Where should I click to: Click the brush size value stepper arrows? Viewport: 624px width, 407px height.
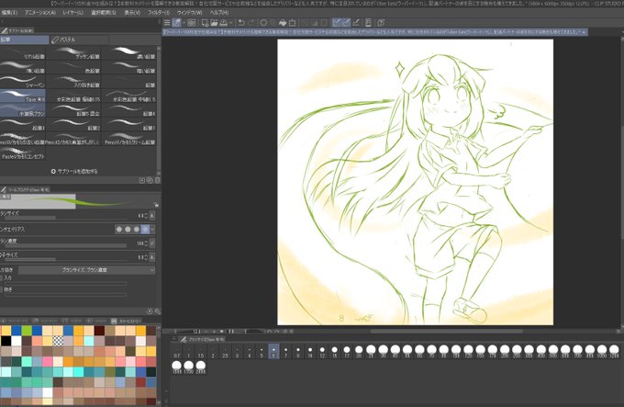146,216
